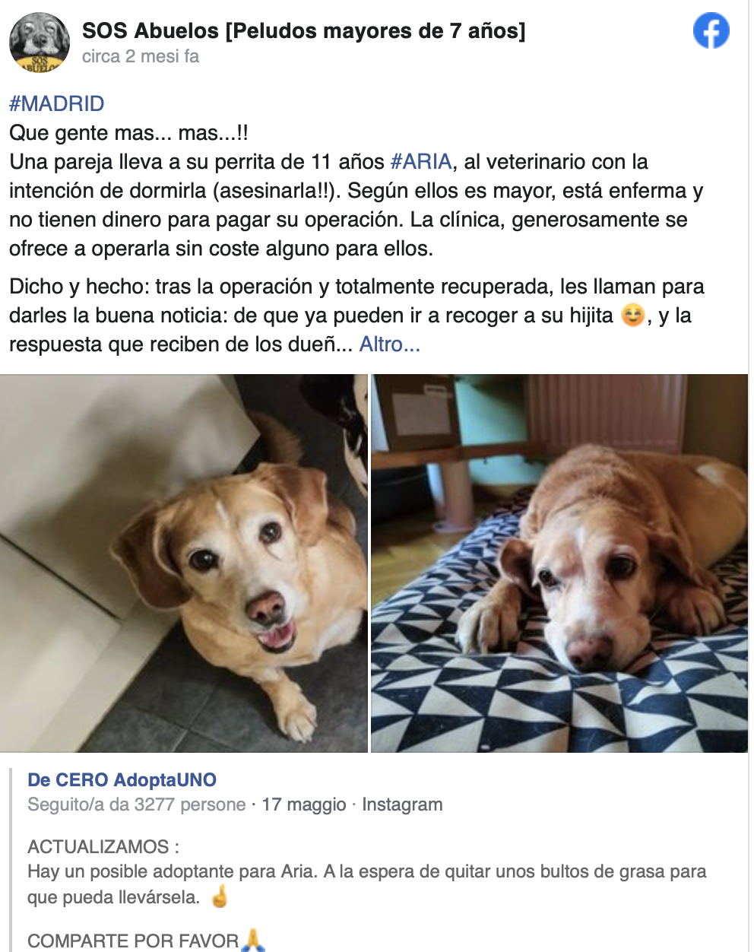Viewport: 754px width, 952px height.
Task: Open left photo of dog looking up
Action: pos(184,563)
